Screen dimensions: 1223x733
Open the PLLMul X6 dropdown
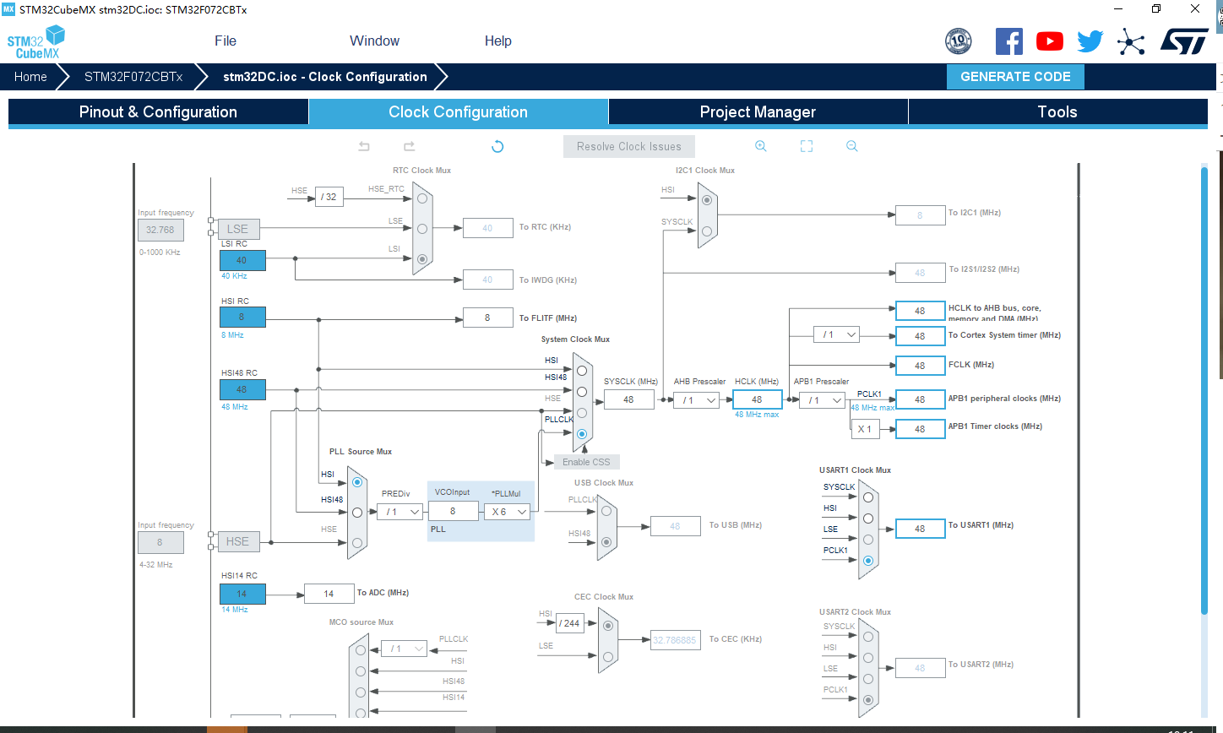pyautogui.click(x=508, y=512)
